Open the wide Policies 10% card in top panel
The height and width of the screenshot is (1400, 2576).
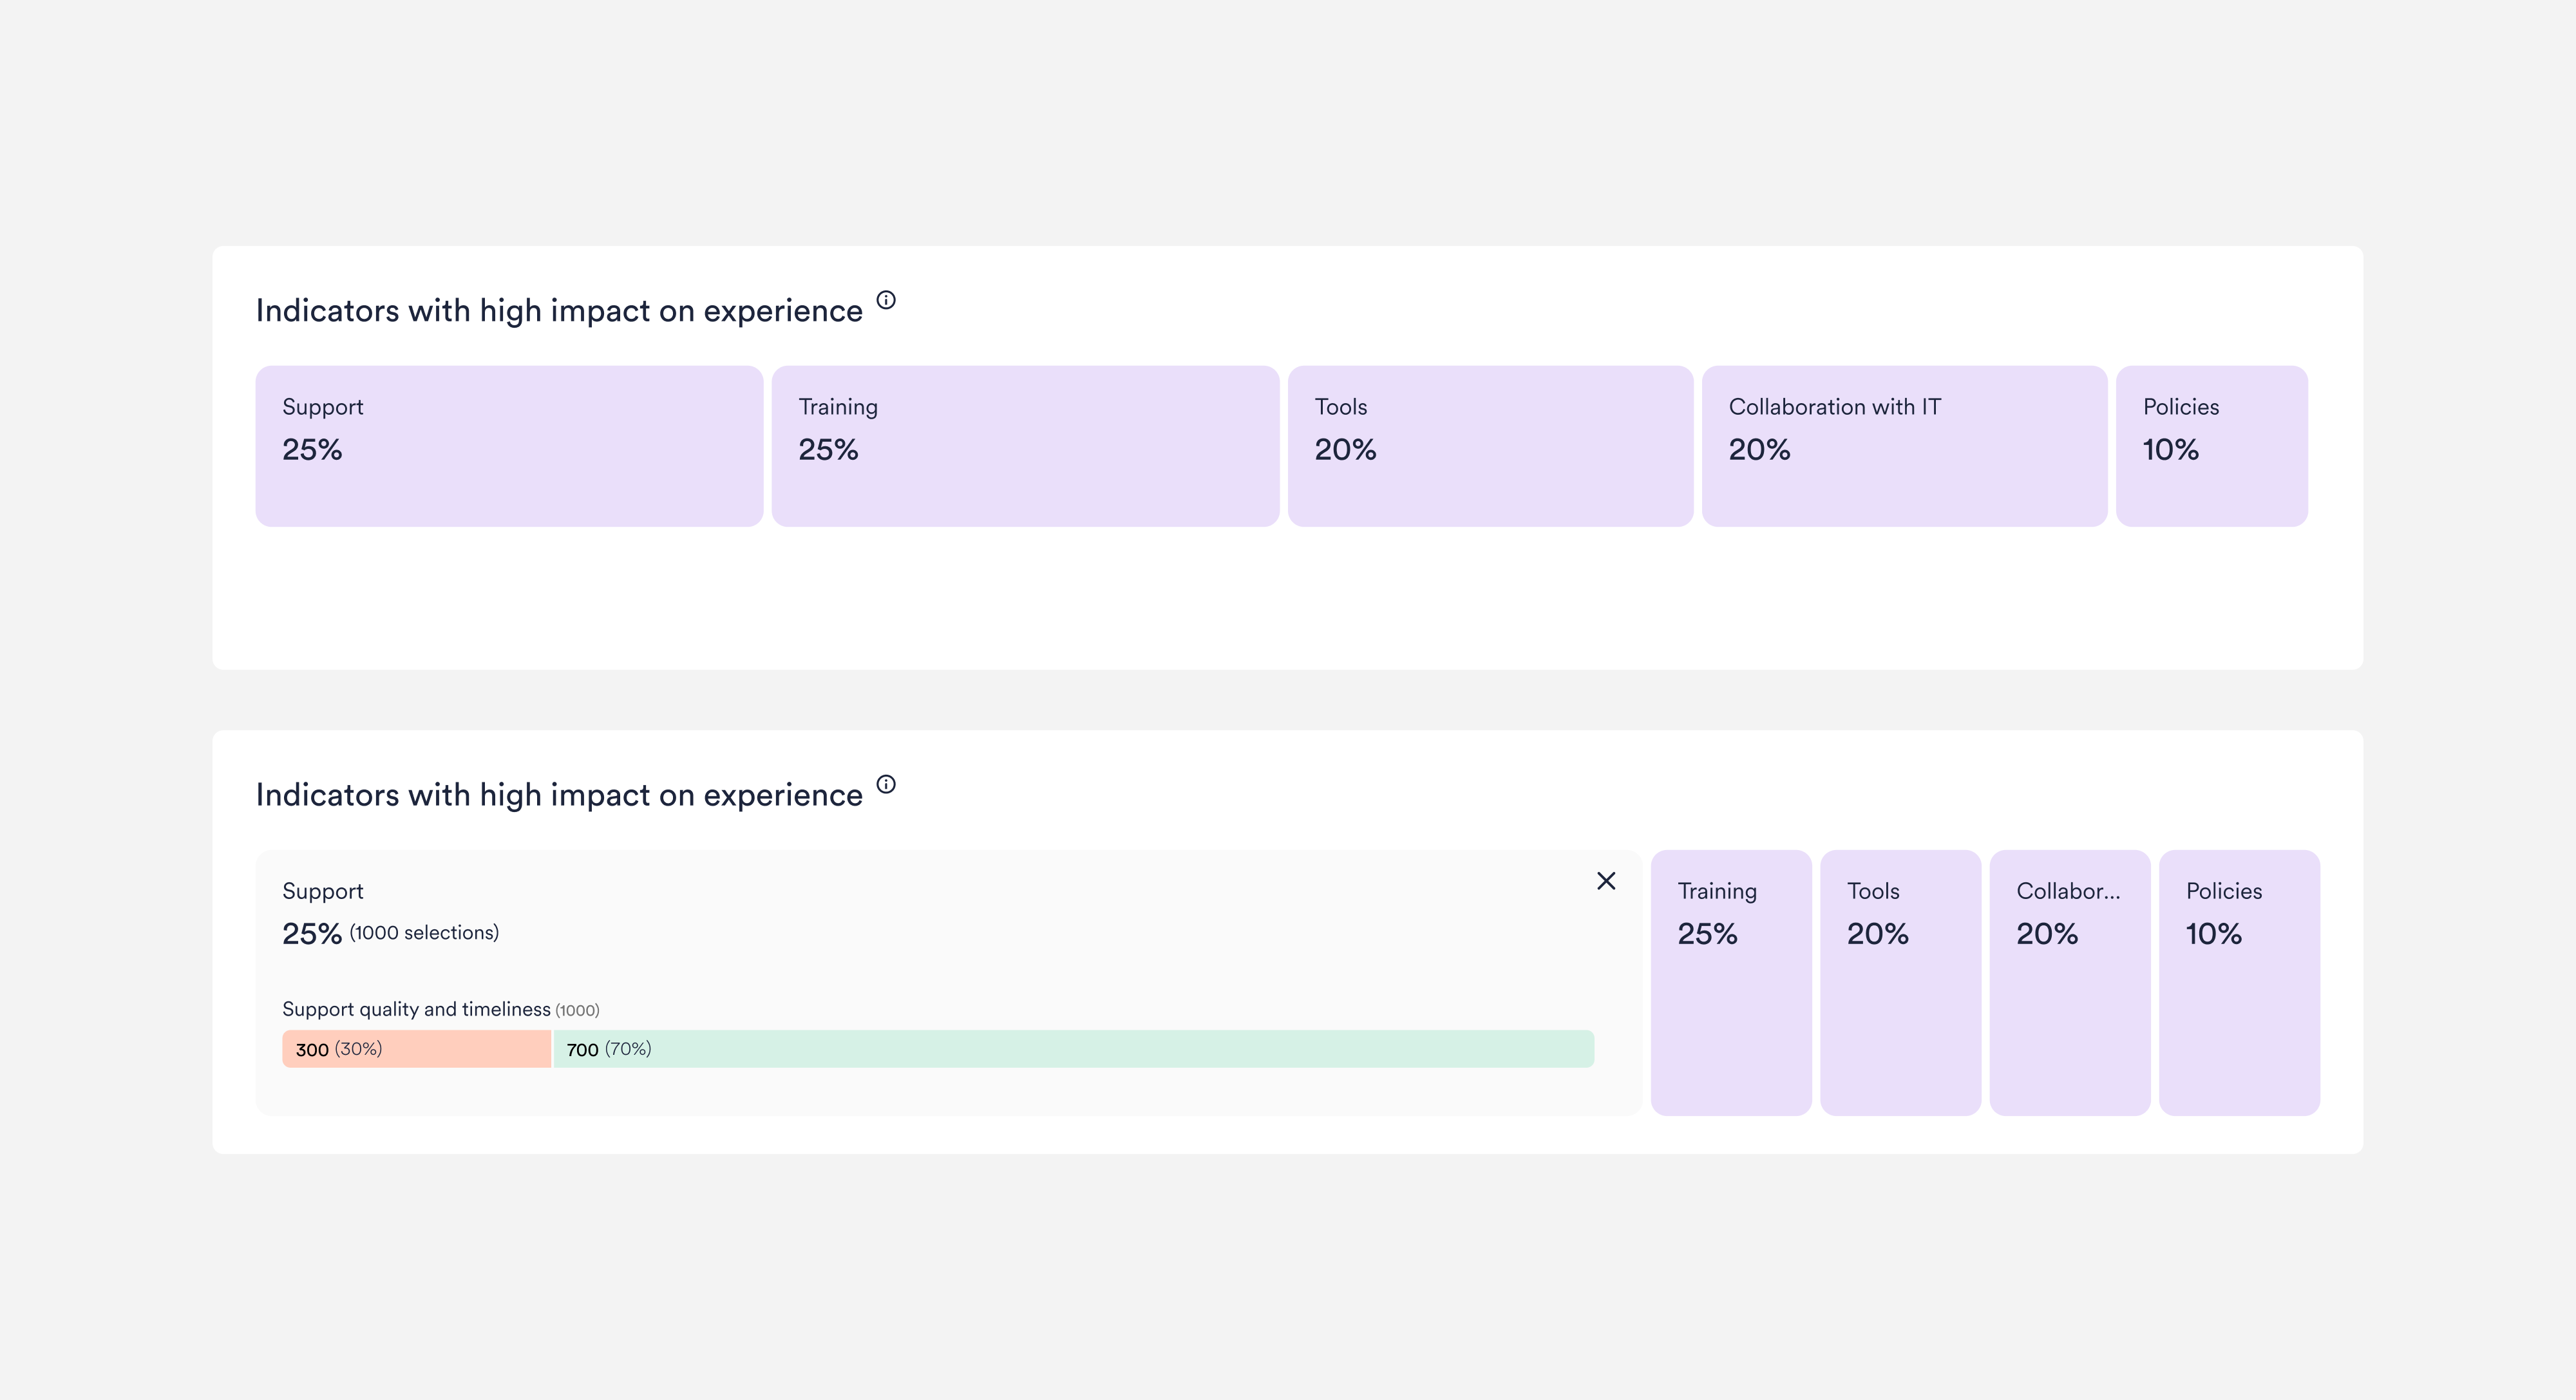(2212, 446)
